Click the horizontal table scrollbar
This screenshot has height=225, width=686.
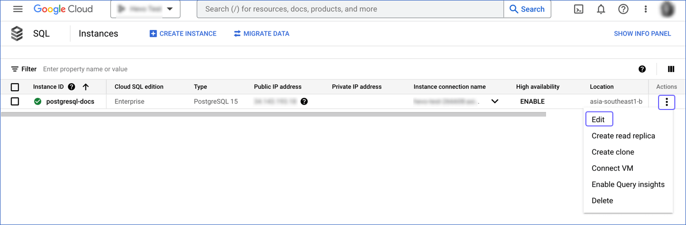273,115
